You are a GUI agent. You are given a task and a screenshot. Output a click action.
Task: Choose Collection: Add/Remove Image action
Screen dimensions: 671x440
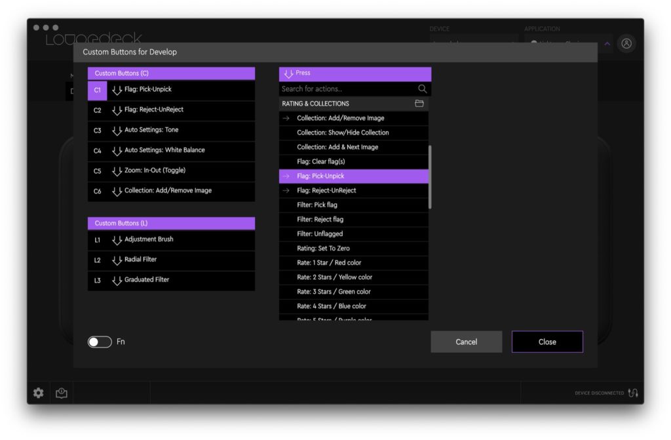click(353, 118)
